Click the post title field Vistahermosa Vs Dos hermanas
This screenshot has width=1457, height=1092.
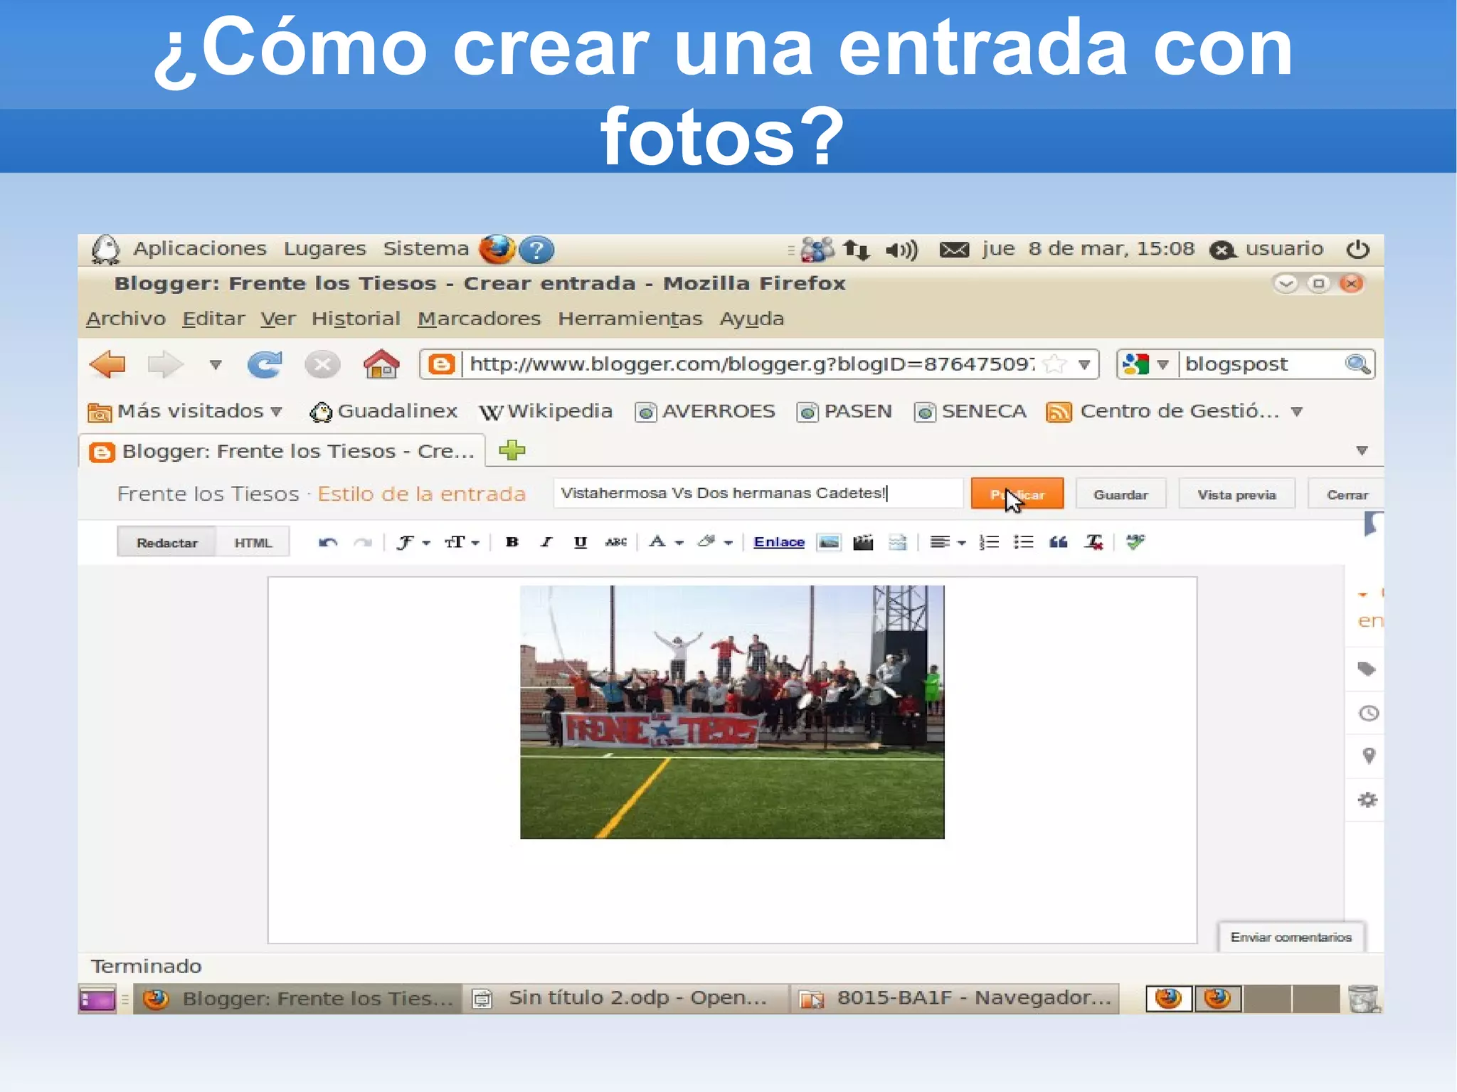click(x=758, y=493)
